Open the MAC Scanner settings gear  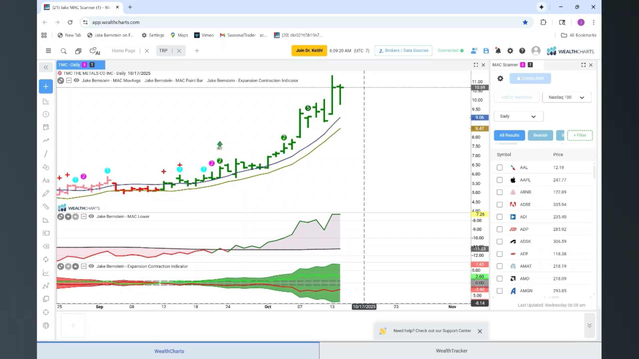point(500,78)
